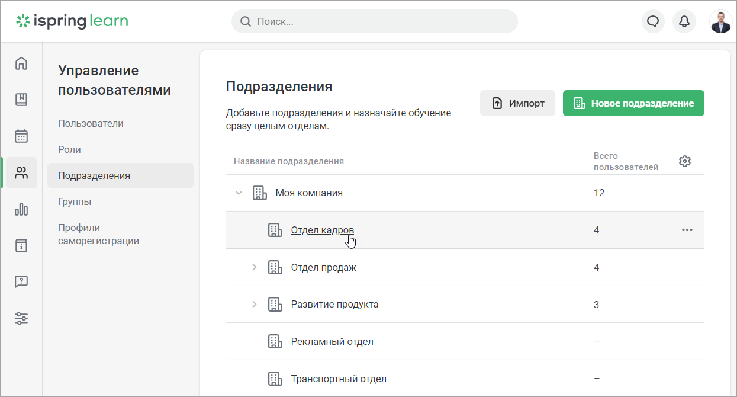Image resolution: width=737 pixels, height=397 pixels.
Task: Click the Всего пользователей column header
Action: click(626, 161)
